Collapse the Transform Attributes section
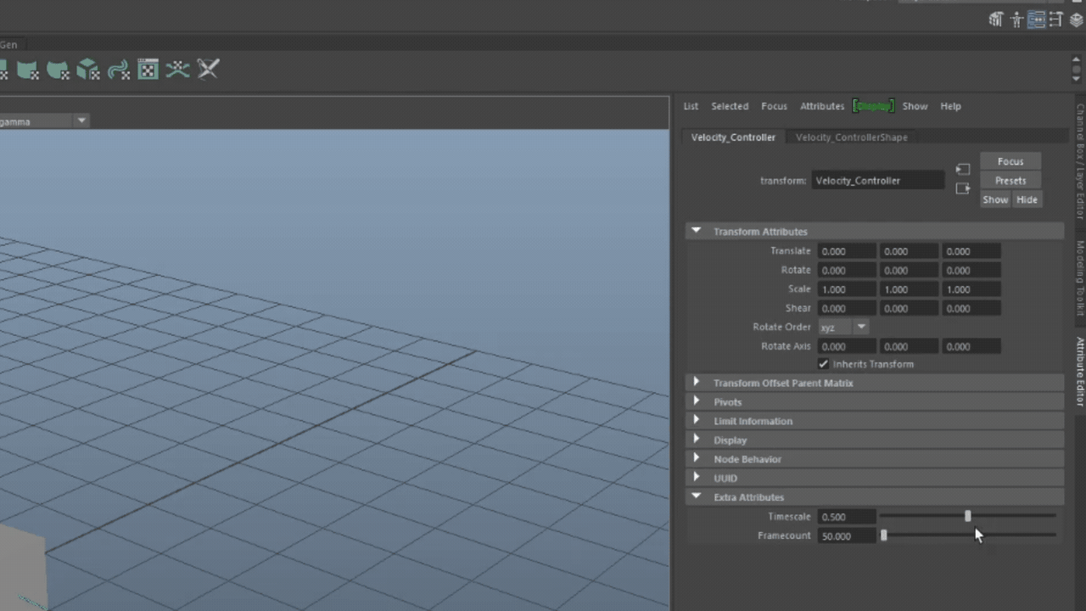Image resolution: width=1086 pixels, height=611 pixels. pos(697,231)
